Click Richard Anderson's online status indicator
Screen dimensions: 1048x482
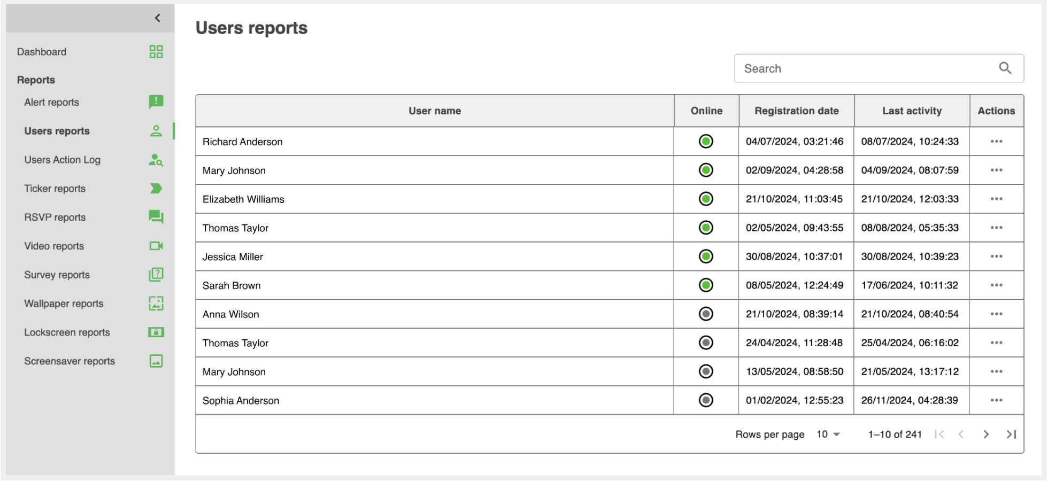(x=706, y=142)
